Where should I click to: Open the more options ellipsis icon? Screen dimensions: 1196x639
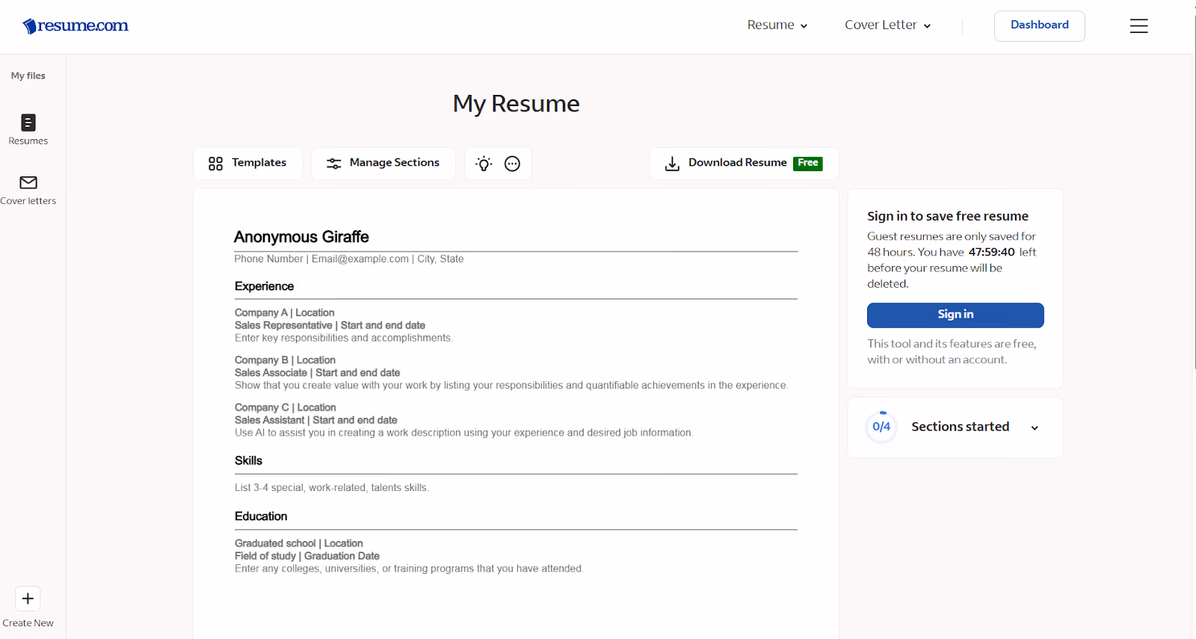[512, 164]
